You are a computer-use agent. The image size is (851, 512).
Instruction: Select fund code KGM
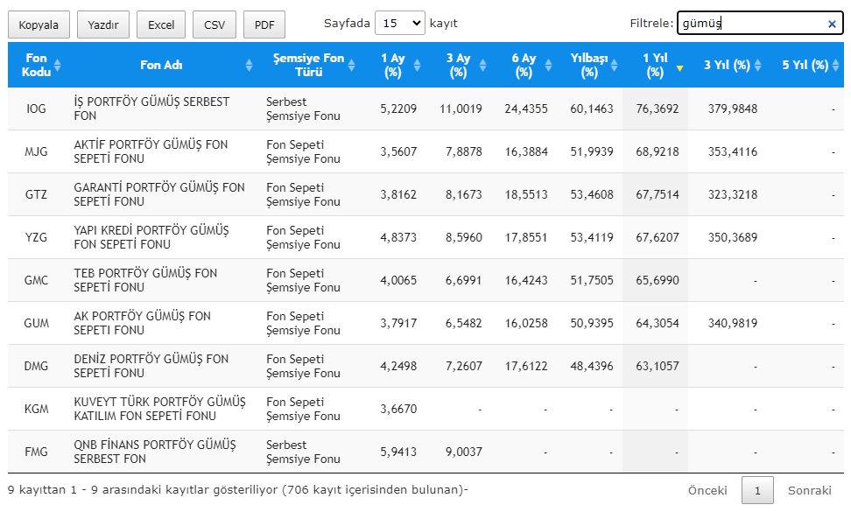tap(37, 409)
